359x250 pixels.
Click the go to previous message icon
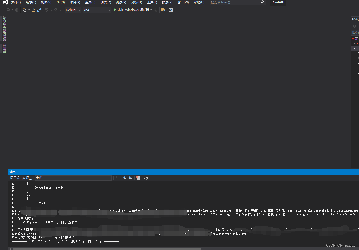125,178
